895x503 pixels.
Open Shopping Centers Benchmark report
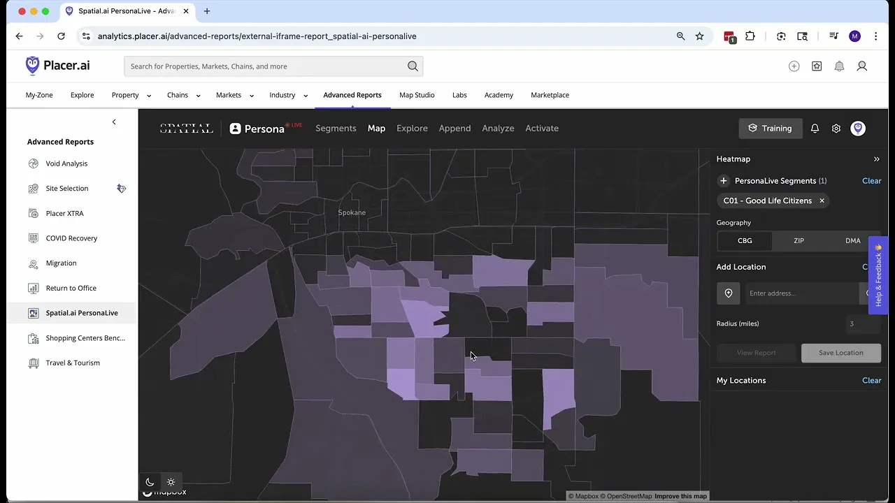click(85, 338)
